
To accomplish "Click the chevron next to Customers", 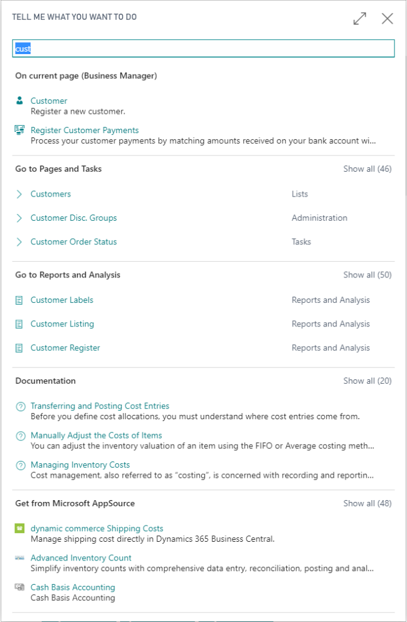I will point(19,194).
